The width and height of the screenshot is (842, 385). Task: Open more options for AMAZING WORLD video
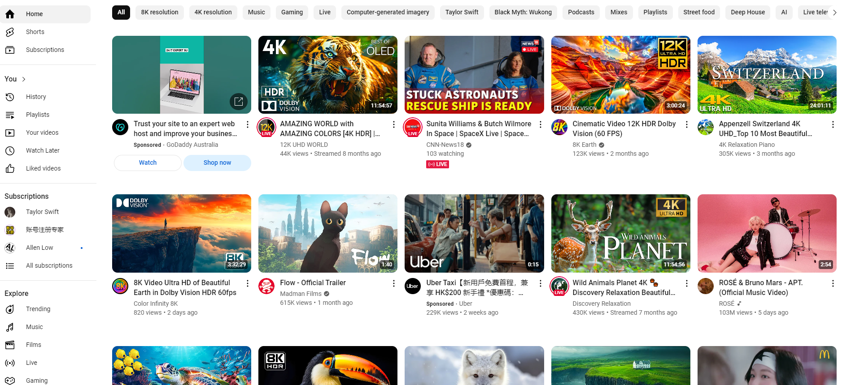(x=393, y=124)
